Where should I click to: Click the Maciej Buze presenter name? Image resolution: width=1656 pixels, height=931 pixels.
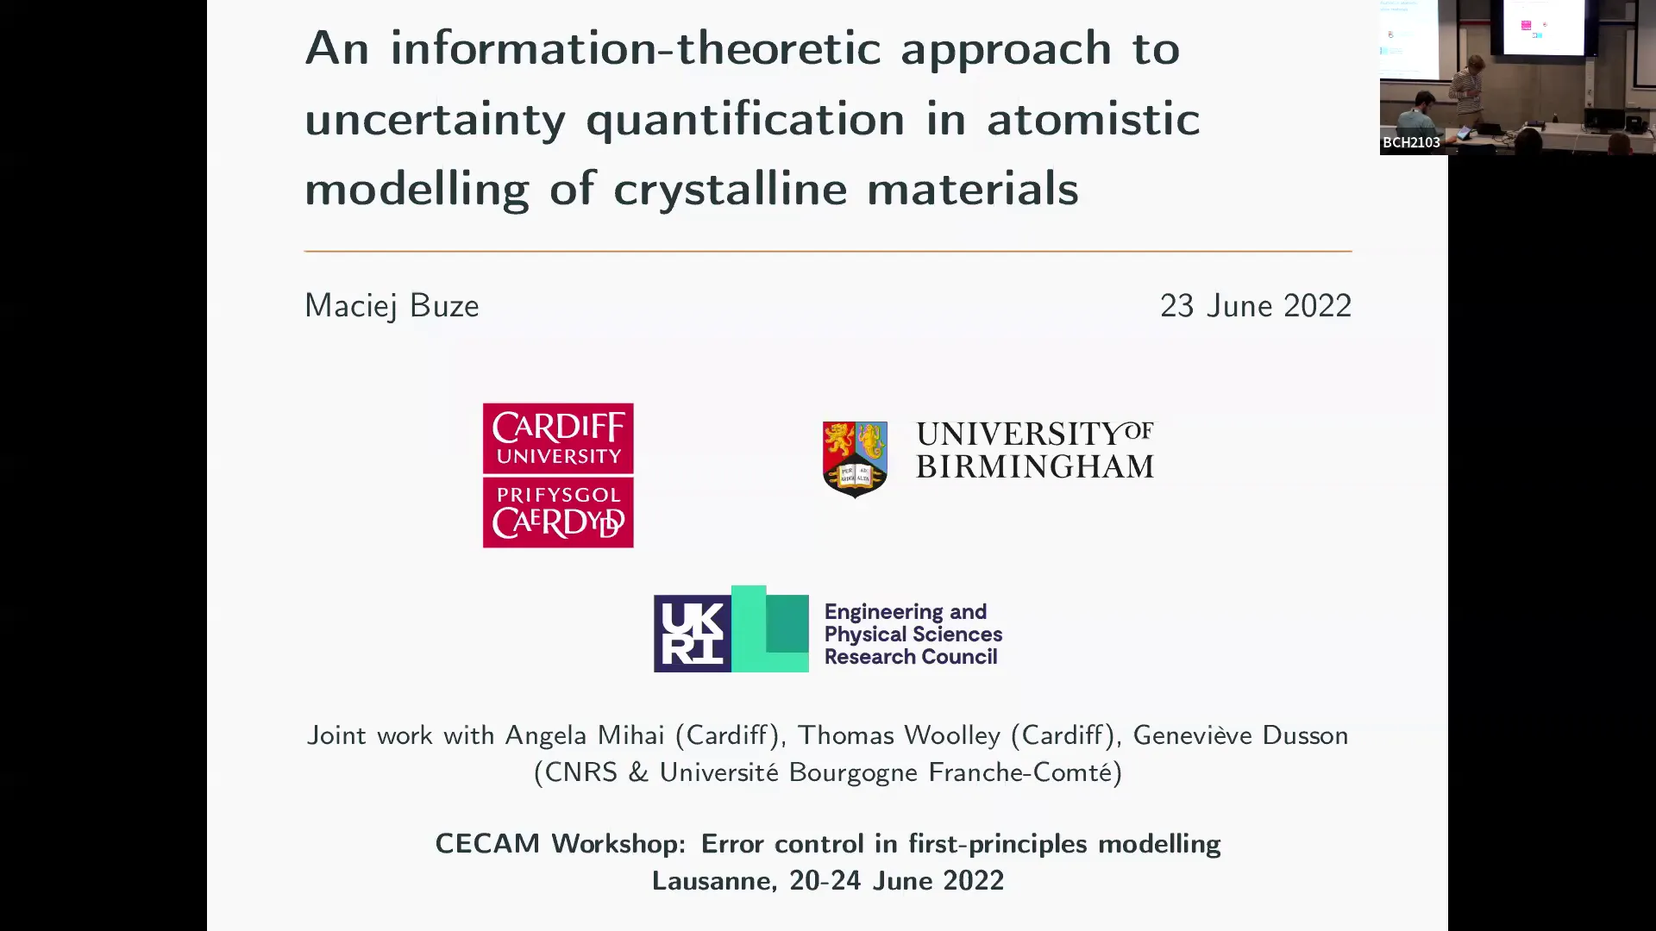[392, 303]
